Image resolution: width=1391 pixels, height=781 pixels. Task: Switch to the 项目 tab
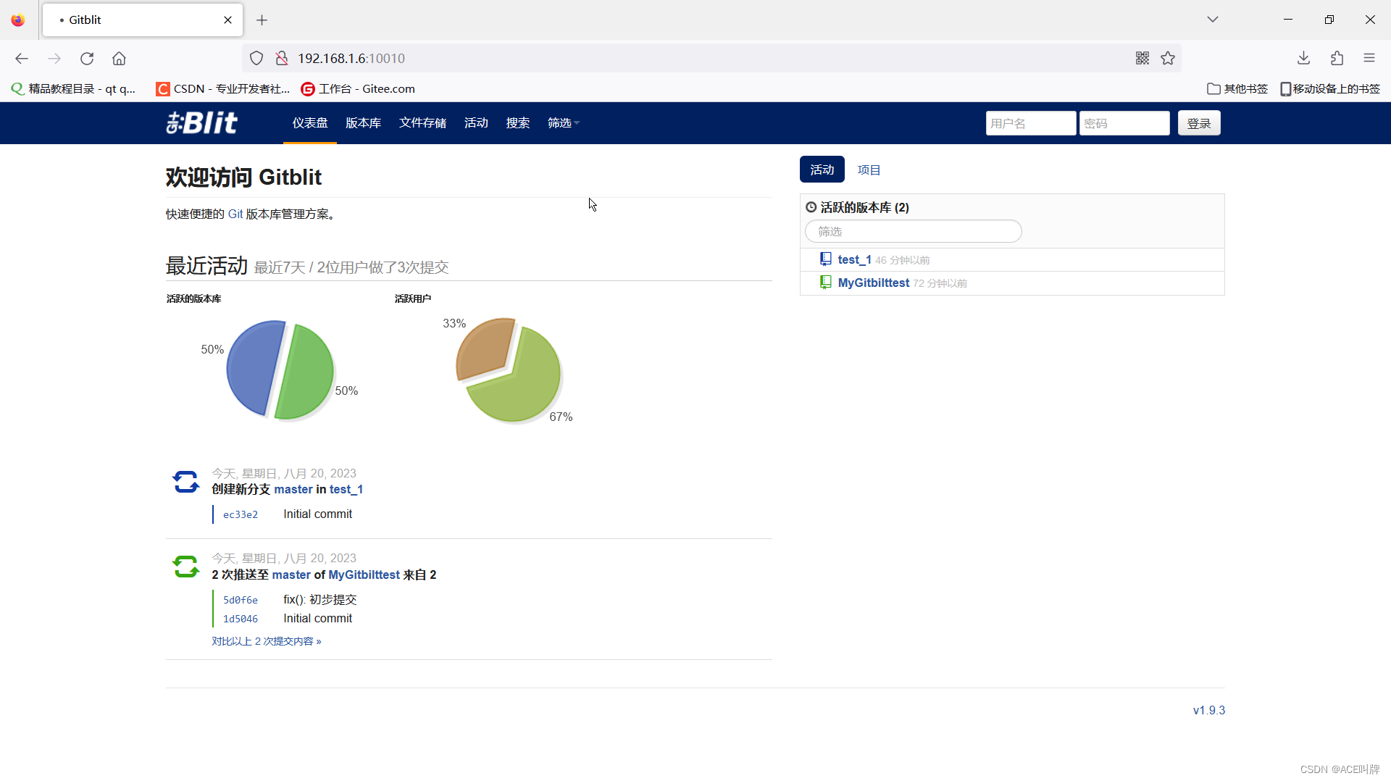(x=869, y=170)
